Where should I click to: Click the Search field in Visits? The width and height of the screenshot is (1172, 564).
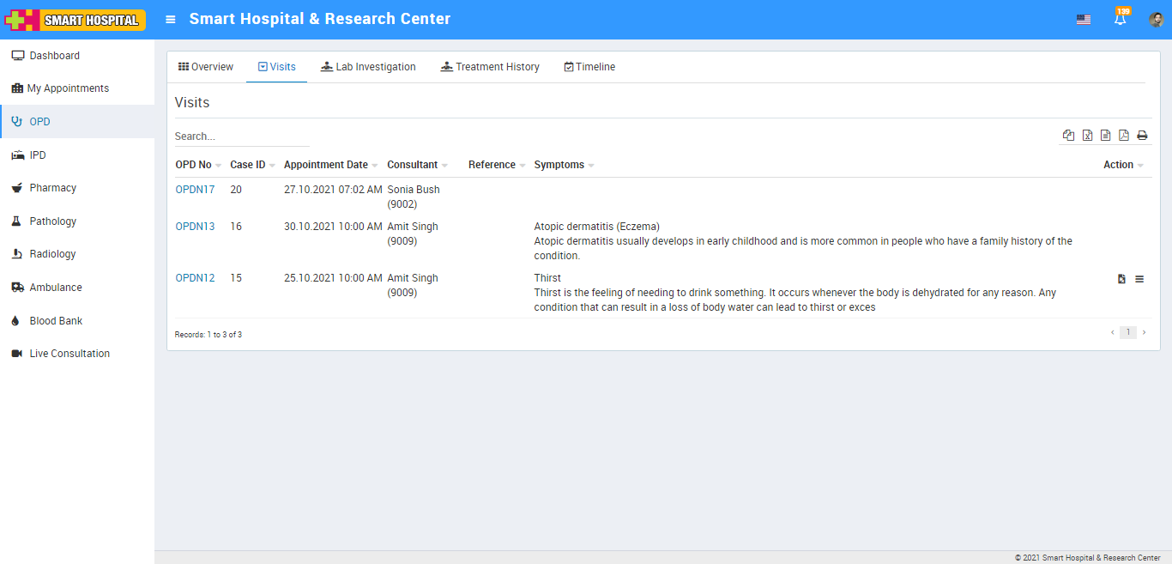[x=241, y=136]
